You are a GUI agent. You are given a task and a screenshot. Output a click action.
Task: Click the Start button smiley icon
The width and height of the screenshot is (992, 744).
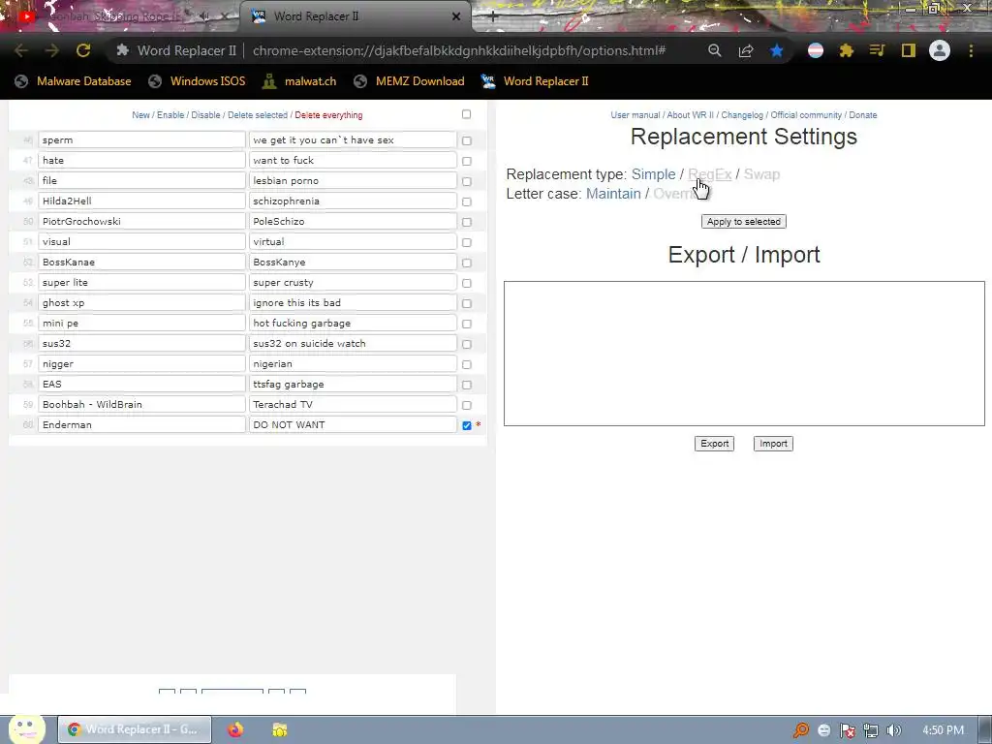(26, 728)
